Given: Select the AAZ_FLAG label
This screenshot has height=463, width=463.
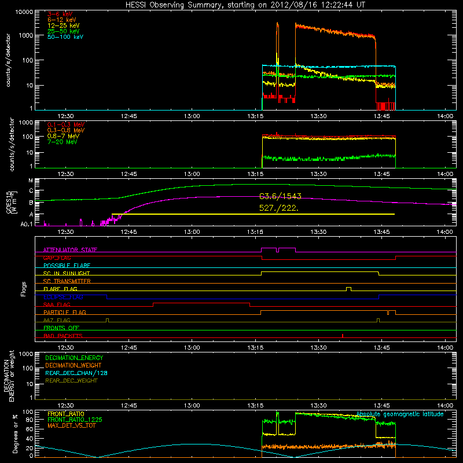Looking at the screenshot, I should coord(57,320).
